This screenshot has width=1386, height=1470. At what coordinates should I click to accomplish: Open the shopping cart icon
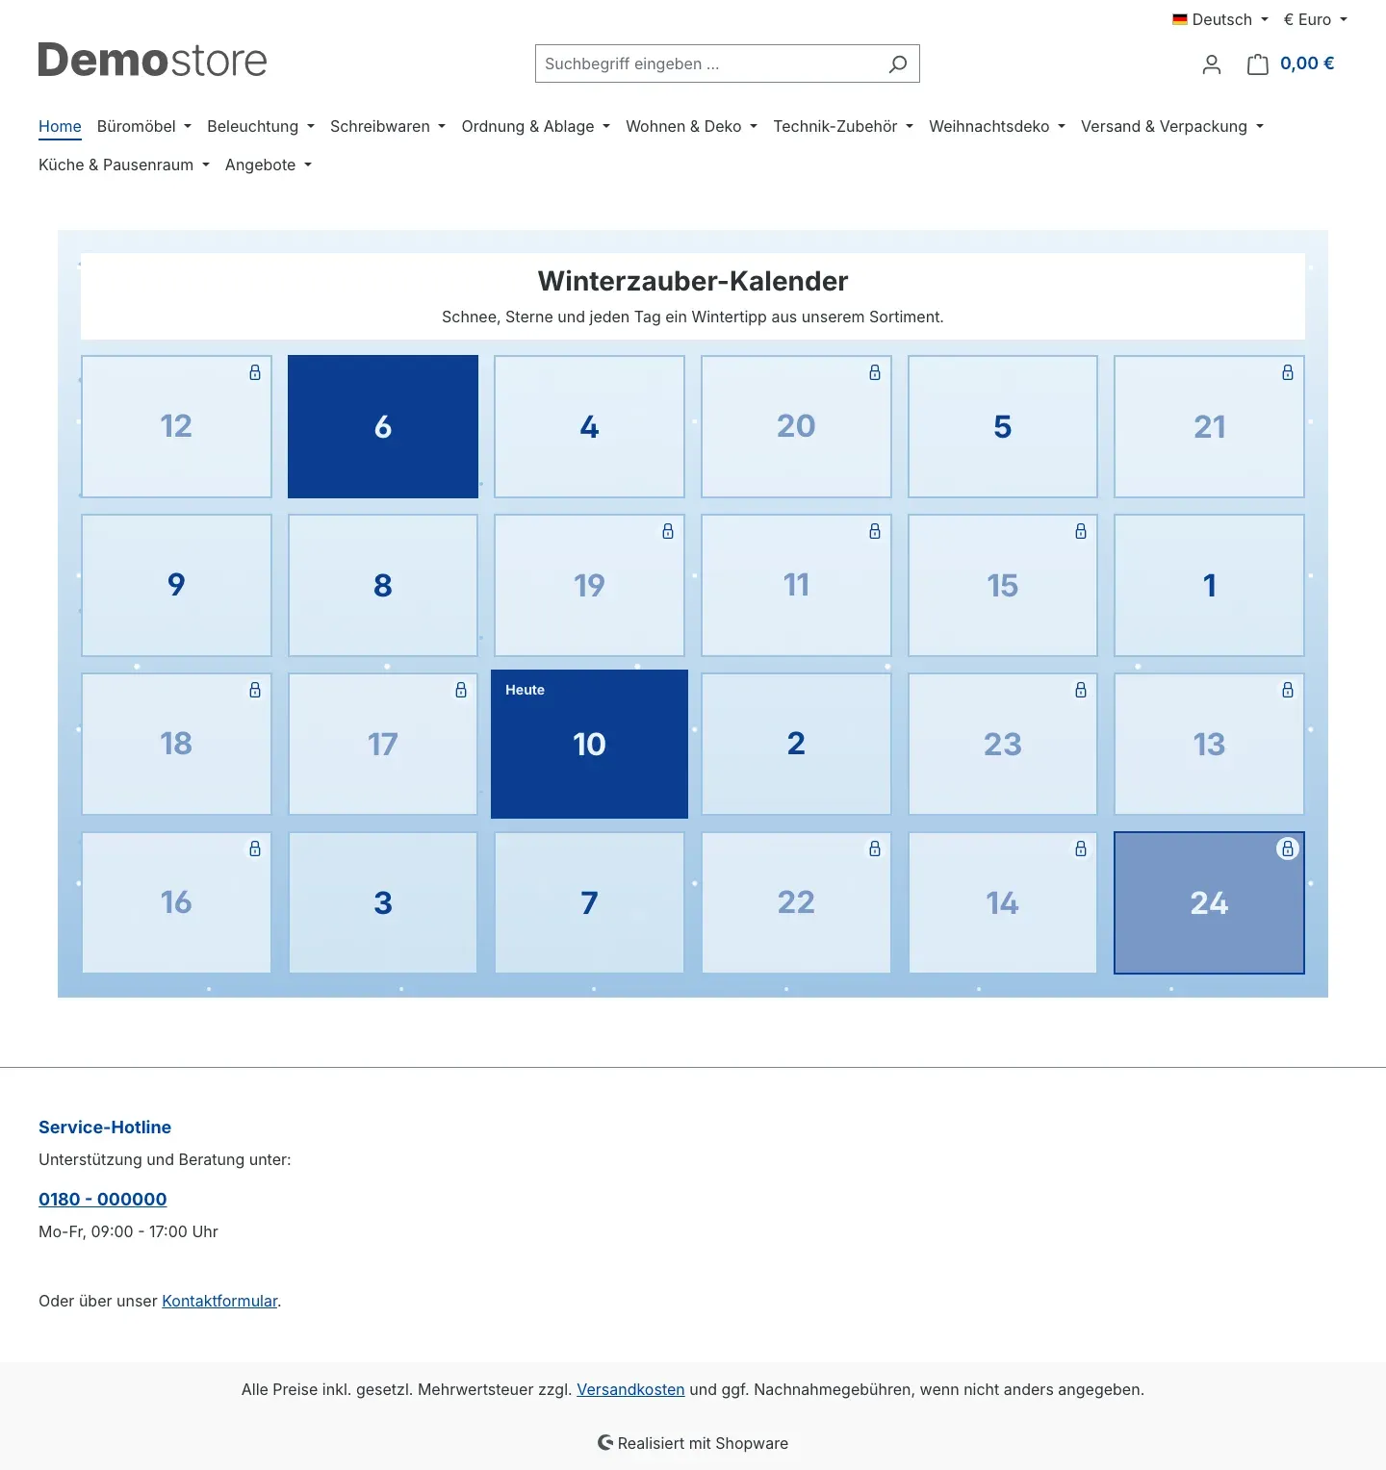1257,64
